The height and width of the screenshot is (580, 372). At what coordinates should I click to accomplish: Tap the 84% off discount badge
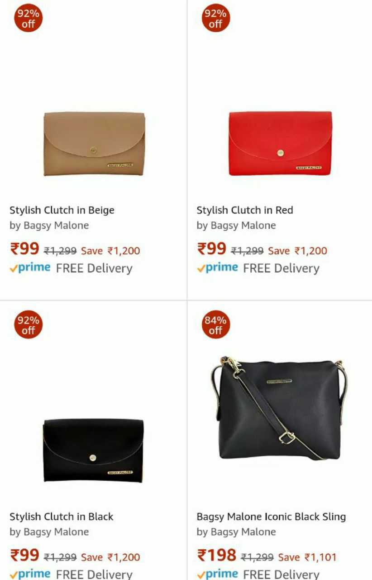click(215, 325)
